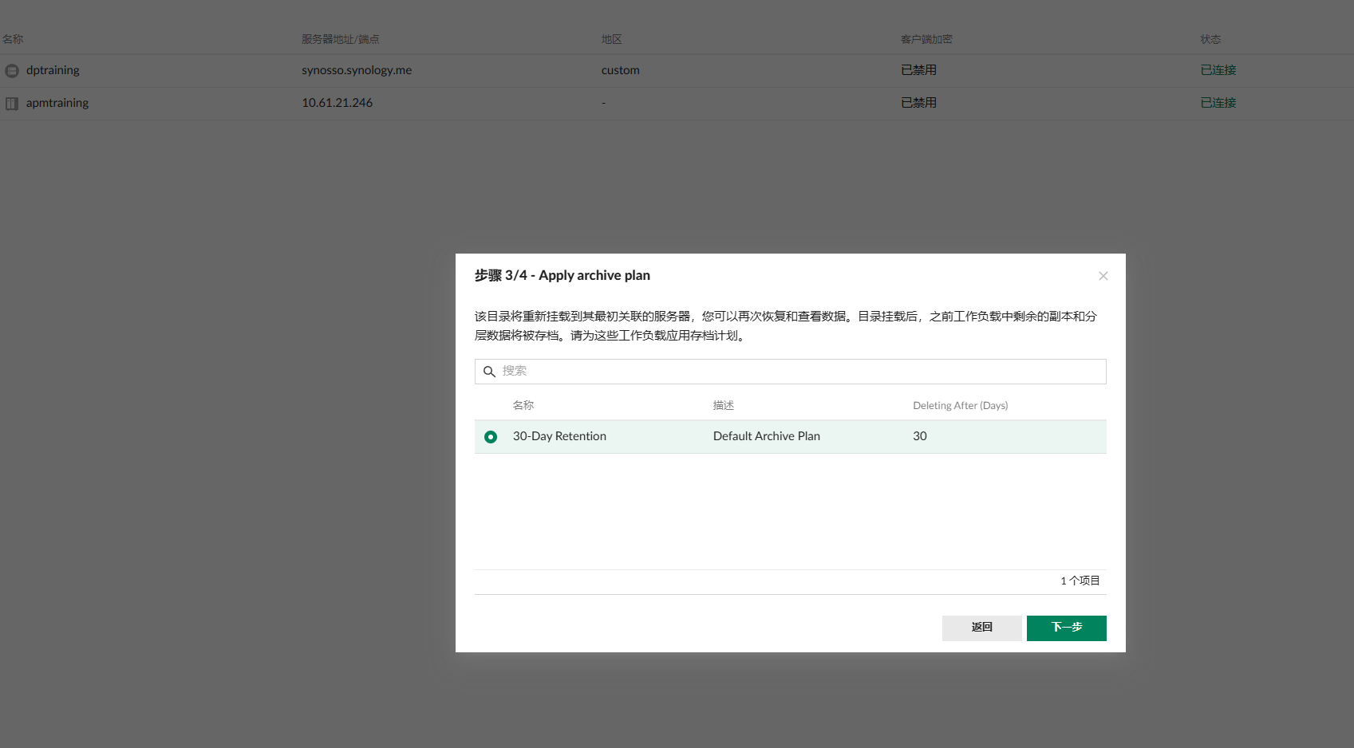Sort by 描述 column in dialog
The image size is (1354, 748).
(x=723, y=405)
